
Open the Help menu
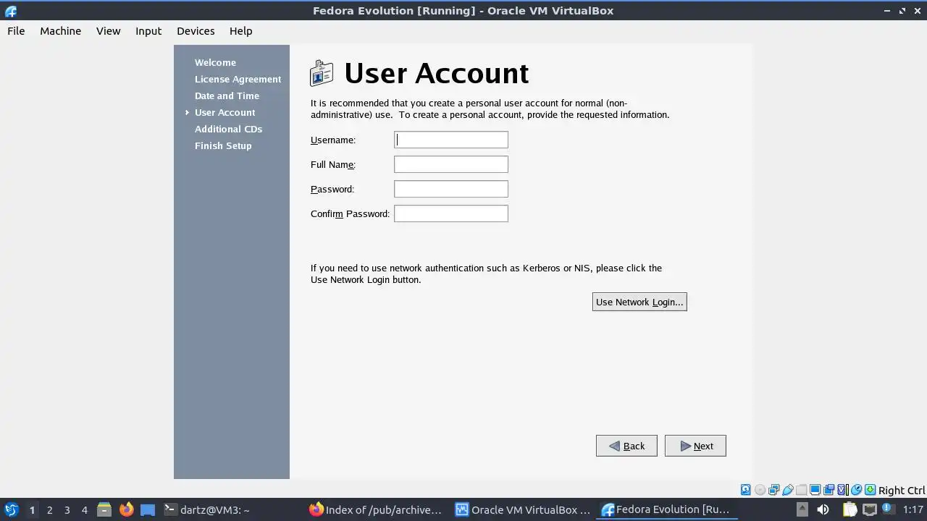tap(240, 31)
